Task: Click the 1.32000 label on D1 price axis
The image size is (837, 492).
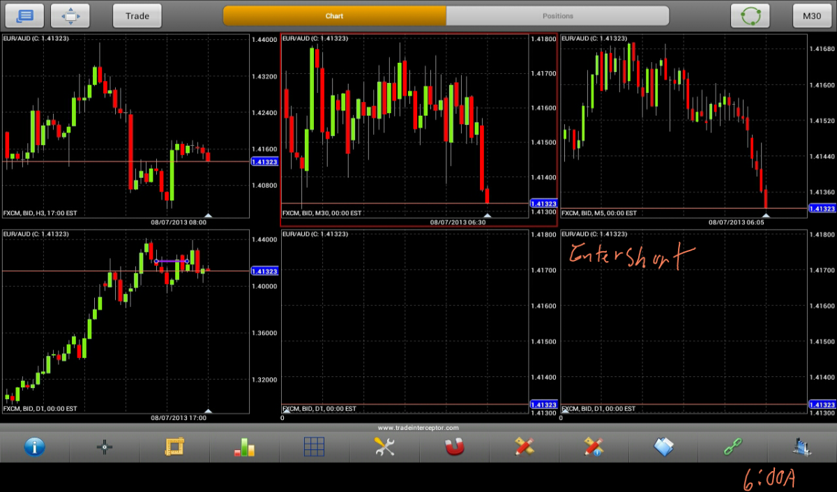Action: (x=264, y=380)
